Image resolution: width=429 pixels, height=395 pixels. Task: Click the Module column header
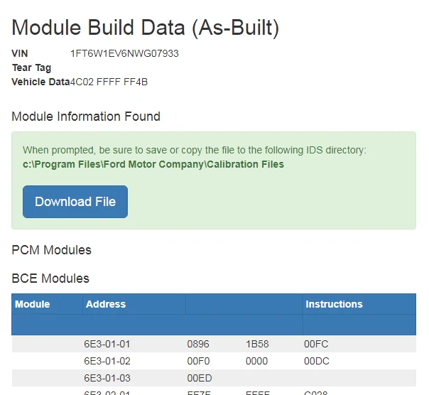tap(33, 304)
